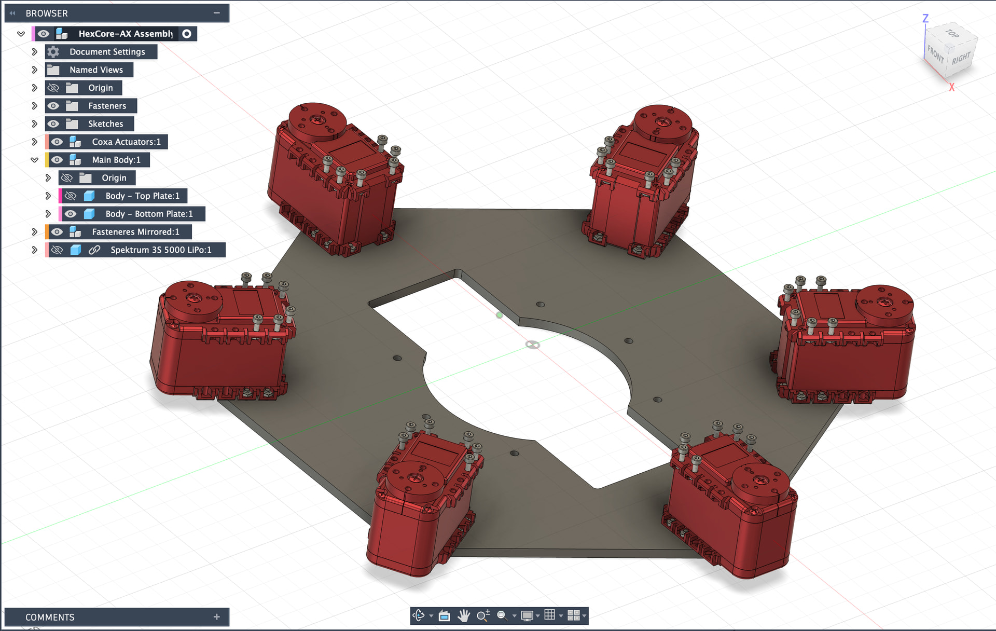The image size is (996, 631).
Task: Show Origin folder under Main Body
Action: (x=67, y=178)
